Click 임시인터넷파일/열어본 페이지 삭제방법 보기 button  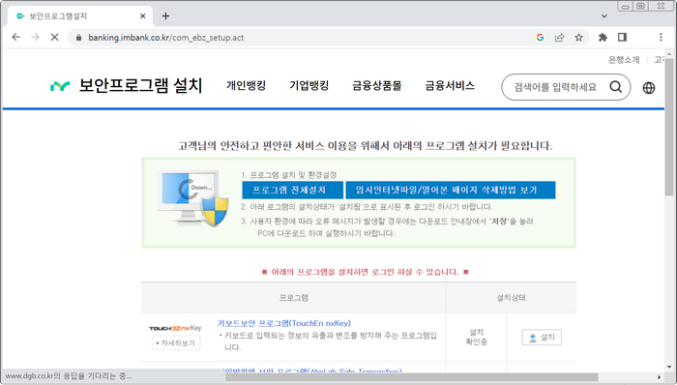tap(451, 190)
